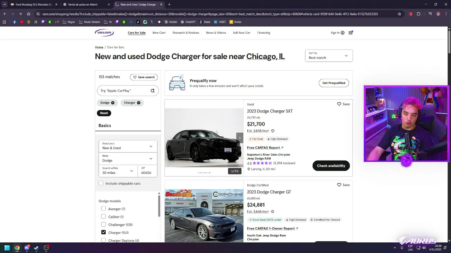Remove the Dodge filter chip
The image size is (451, 253).
click(x=113, y=103)
